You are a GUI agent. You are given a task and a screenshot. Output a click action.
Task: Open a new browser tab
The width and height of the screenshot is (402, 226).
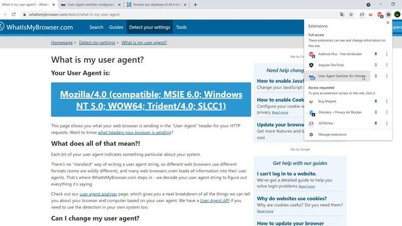pyautogui.click(x=195, y=4)
